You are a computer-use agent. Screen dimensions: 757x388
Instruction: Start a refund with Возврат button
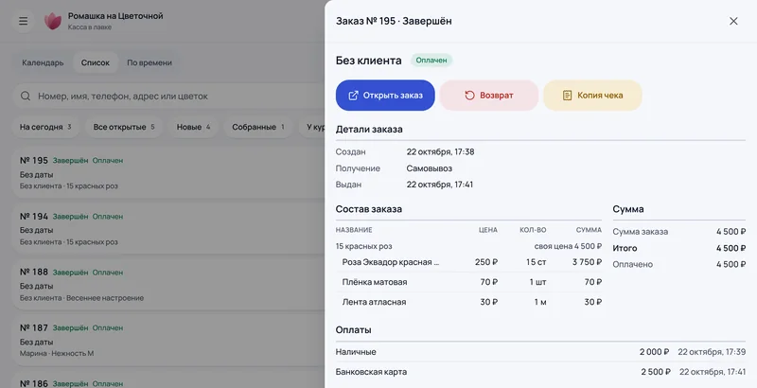point(489,96)
